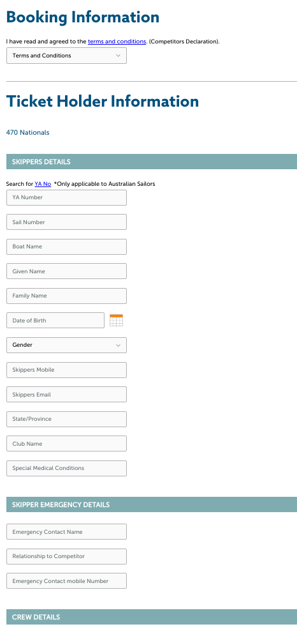Click the Club Name field
The image size is (297, 629).
coord(66,444)
